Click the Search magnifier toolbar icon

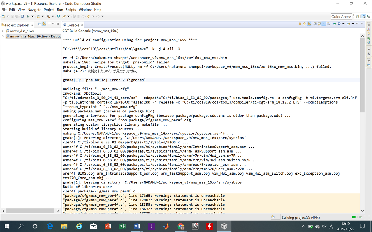tap(58, 16)
